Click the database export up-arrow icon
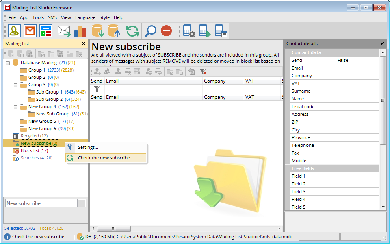This screenshot has width=390, height=244. [114, 31]
